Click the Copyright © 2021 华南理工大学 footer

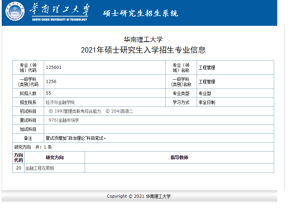point(139,196)
